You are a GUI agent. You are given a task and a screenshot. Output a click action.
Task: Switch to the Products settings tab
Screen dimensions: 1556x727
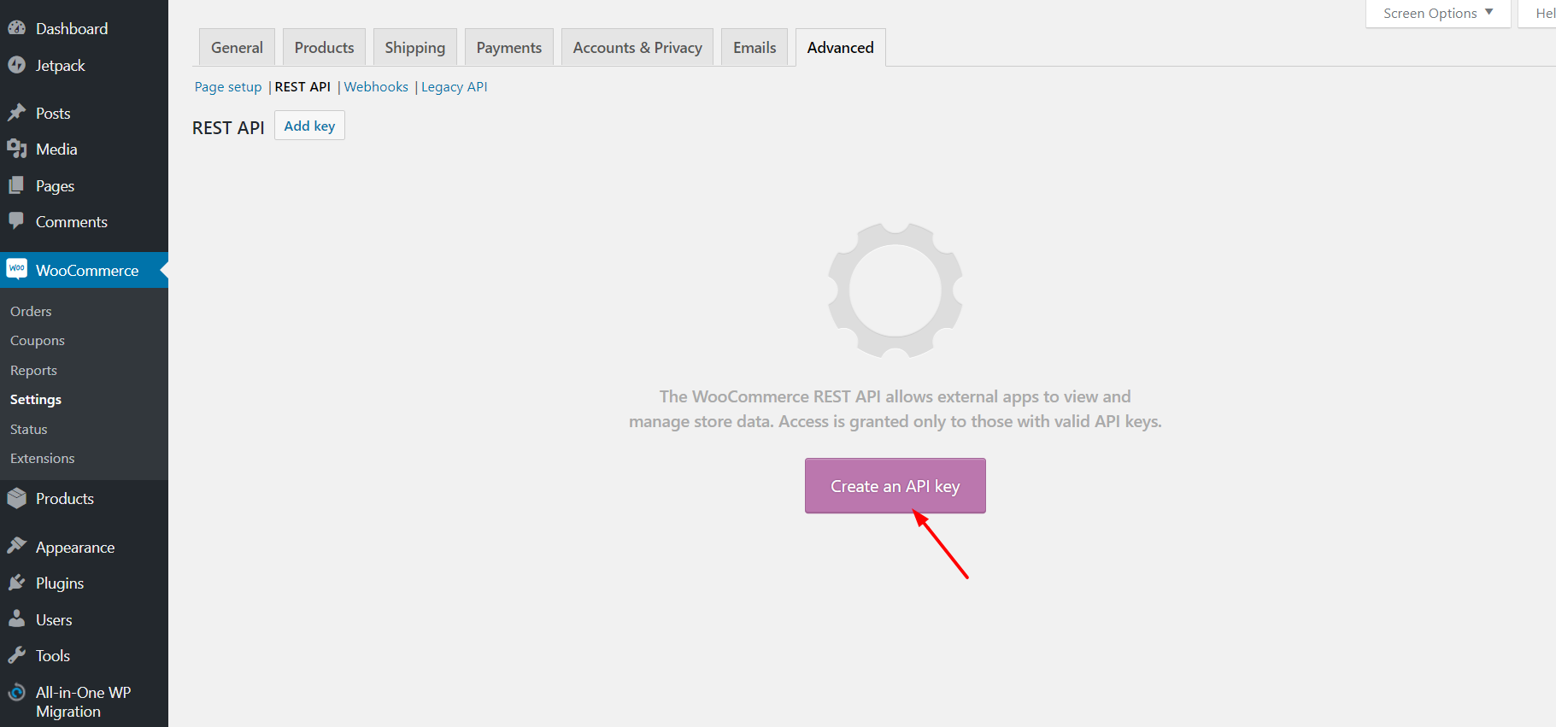(x=324, y=47)
